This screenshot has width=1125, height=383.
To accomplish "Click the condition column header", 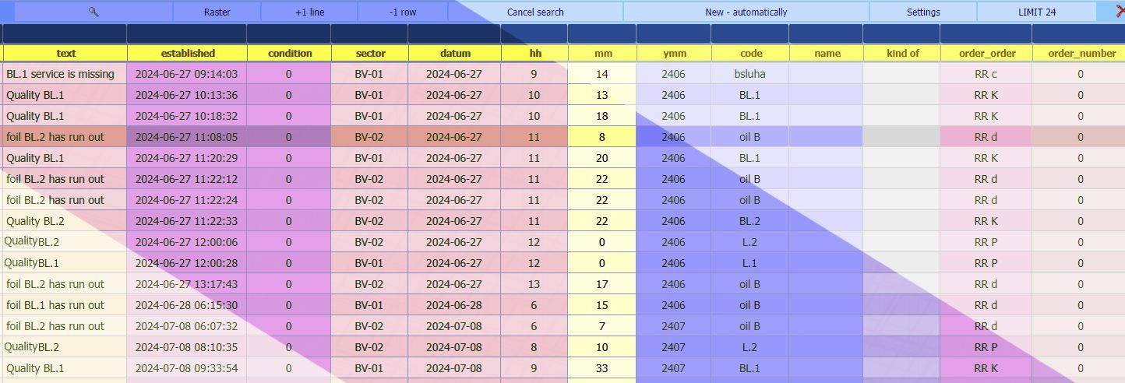I will pos(290,53).
